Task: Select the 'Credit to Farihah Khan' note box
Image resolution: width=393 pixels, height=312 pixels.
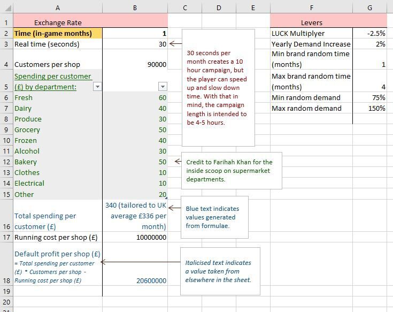Action: point(232,171)
